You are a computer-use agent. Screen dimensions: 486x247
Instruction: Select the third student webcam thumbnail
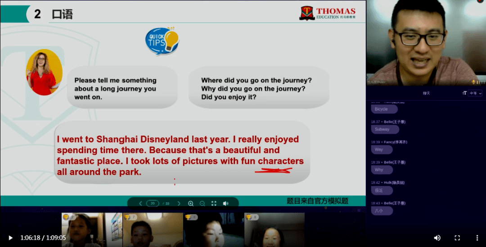tap(214, 229)
